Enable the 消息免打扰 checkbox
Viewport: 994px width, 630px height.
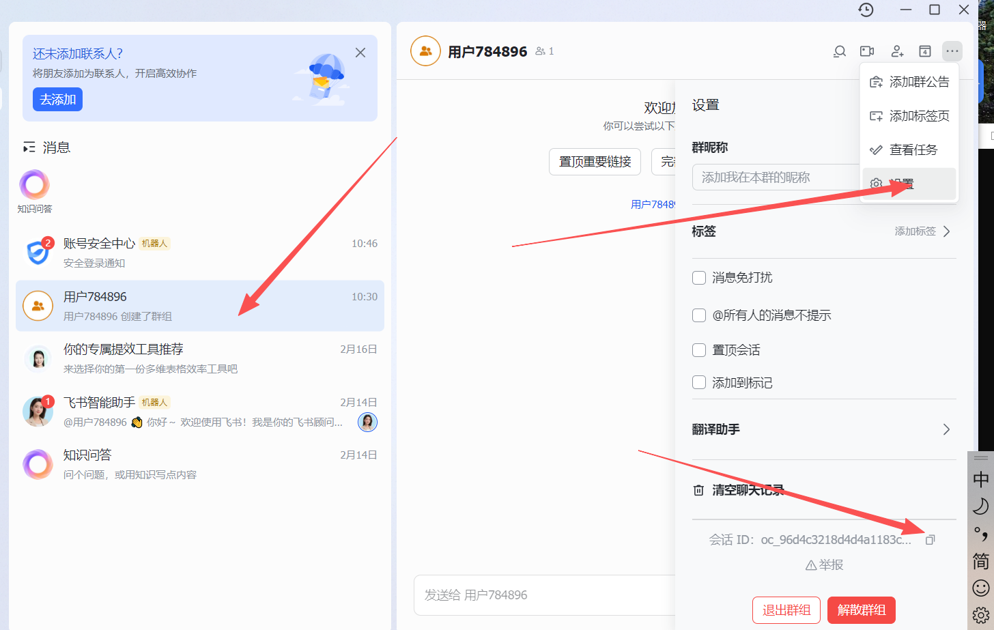coord(699,278)
